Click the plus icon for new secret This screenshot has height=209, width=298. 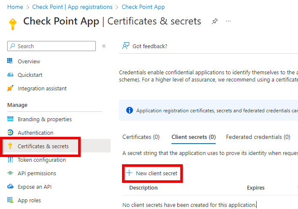pos(129,173)
